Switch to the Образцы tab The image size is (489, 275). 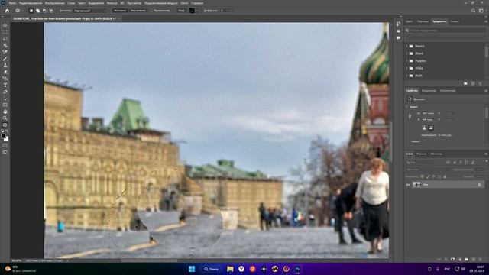click(x=423, y=21)
